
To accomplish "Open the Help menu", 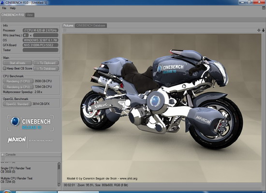I will pyautogui.click(x=13, y=8).
